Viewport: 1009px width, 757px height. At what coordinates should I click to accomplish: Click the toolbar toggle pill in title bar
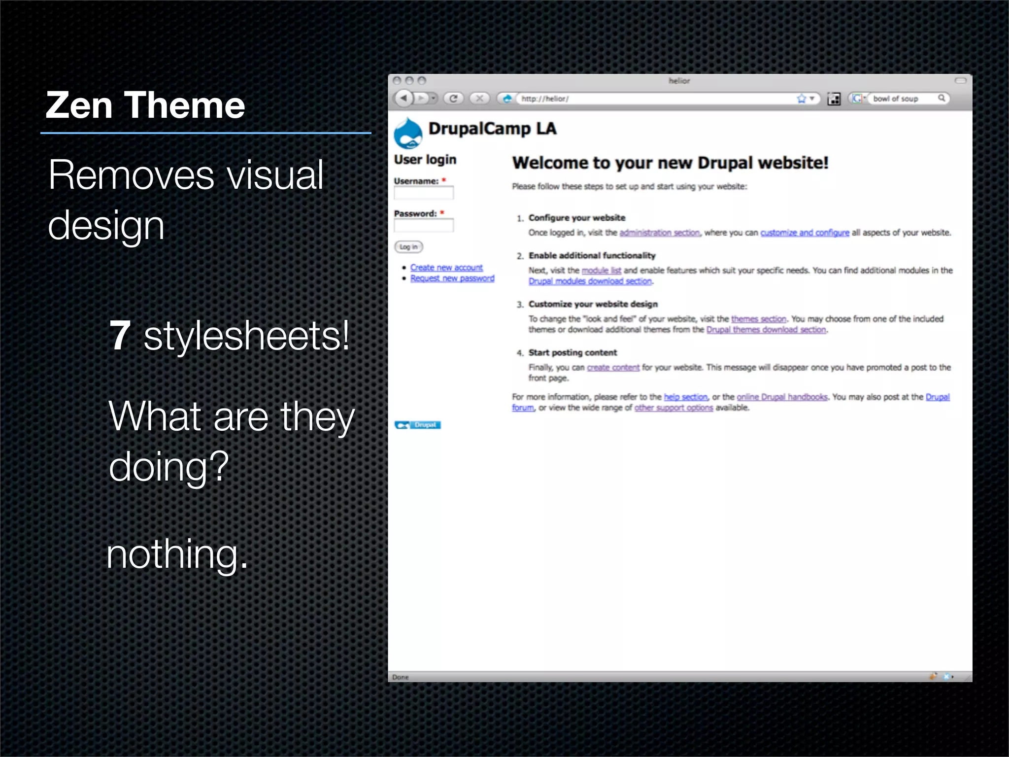click(x=961, y=80)
